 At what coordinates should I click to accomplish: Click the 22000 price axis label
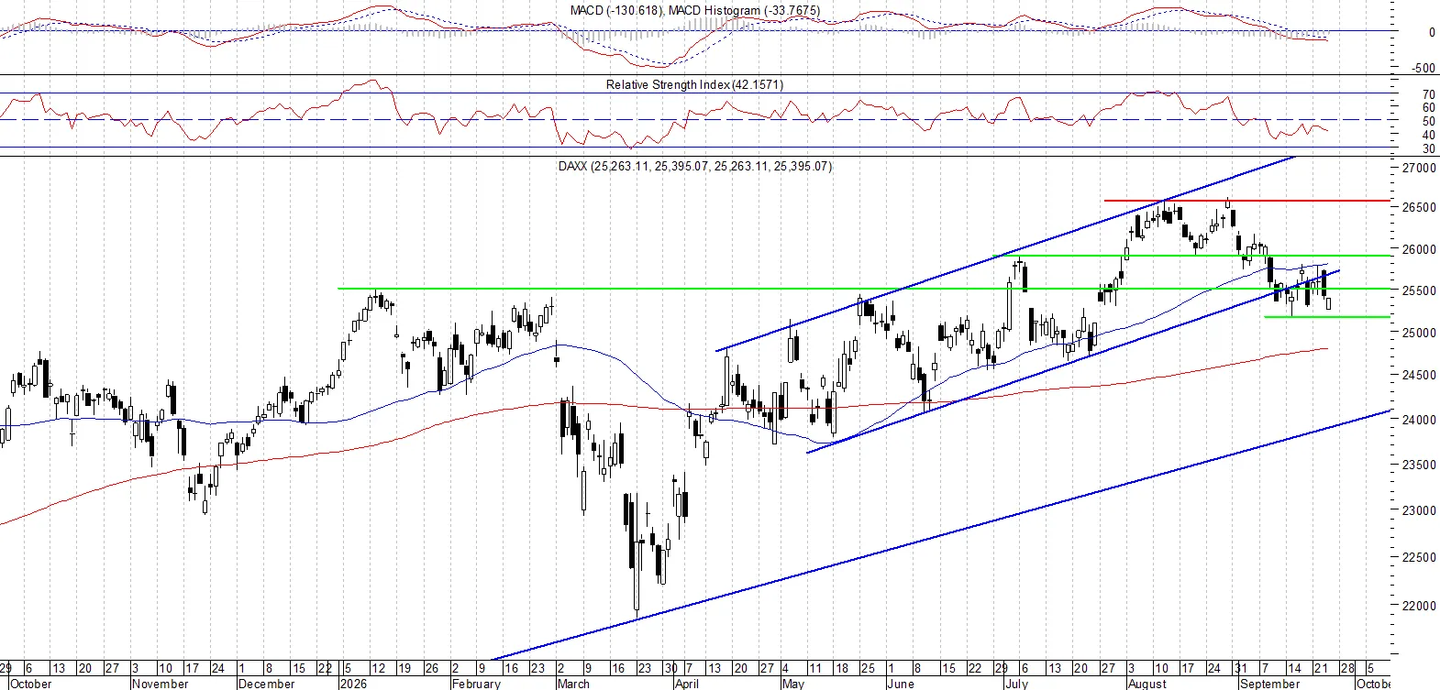point(1420,606)
